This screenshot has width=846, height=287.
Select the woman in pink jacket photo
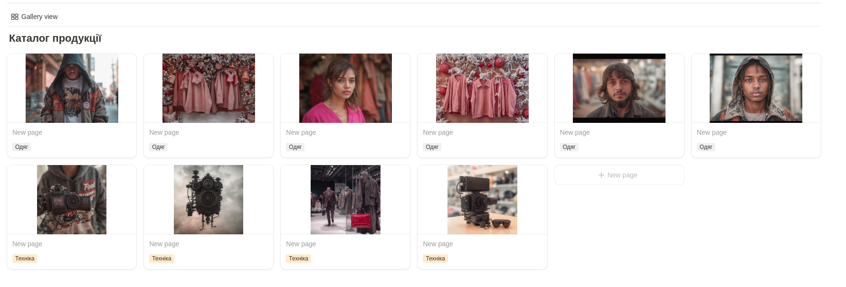(x=345, y=88)
